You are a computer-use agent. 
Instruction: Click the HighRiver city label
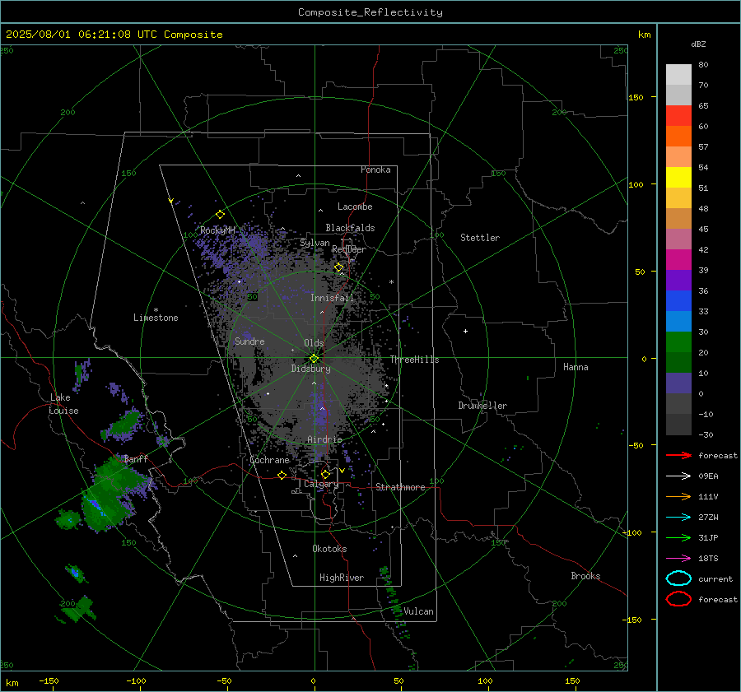[342, 578]
